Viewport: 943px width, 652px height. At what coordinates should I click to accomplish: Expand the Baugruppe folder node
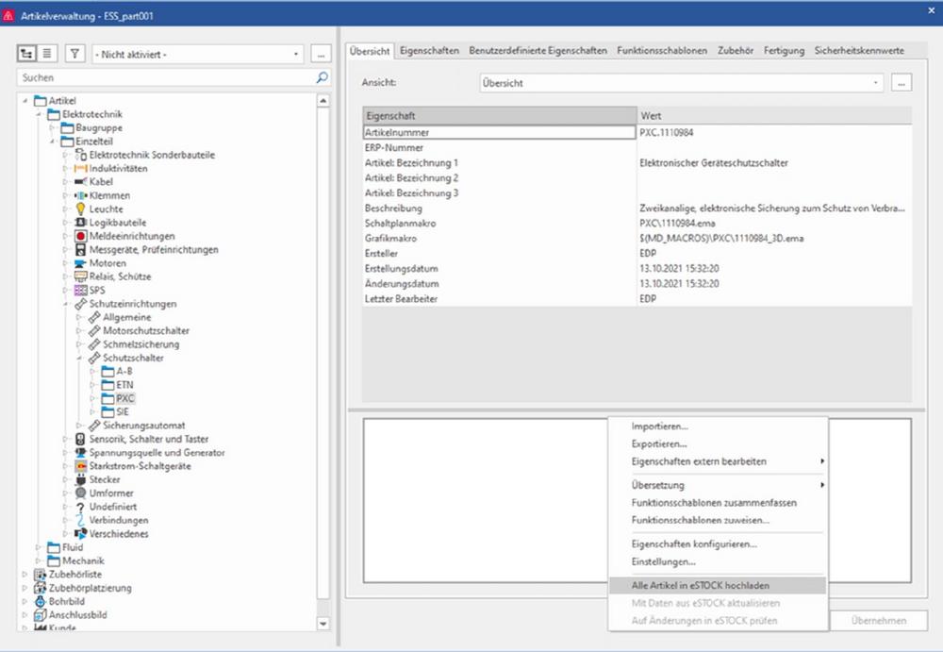pos(52,127)
